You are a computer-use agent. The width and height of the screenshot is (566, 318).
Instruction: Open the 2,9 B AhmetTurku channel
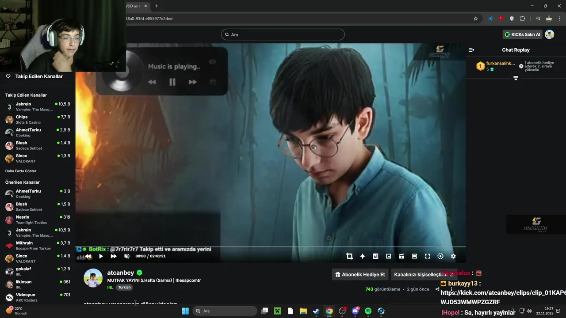pos(38,132)
